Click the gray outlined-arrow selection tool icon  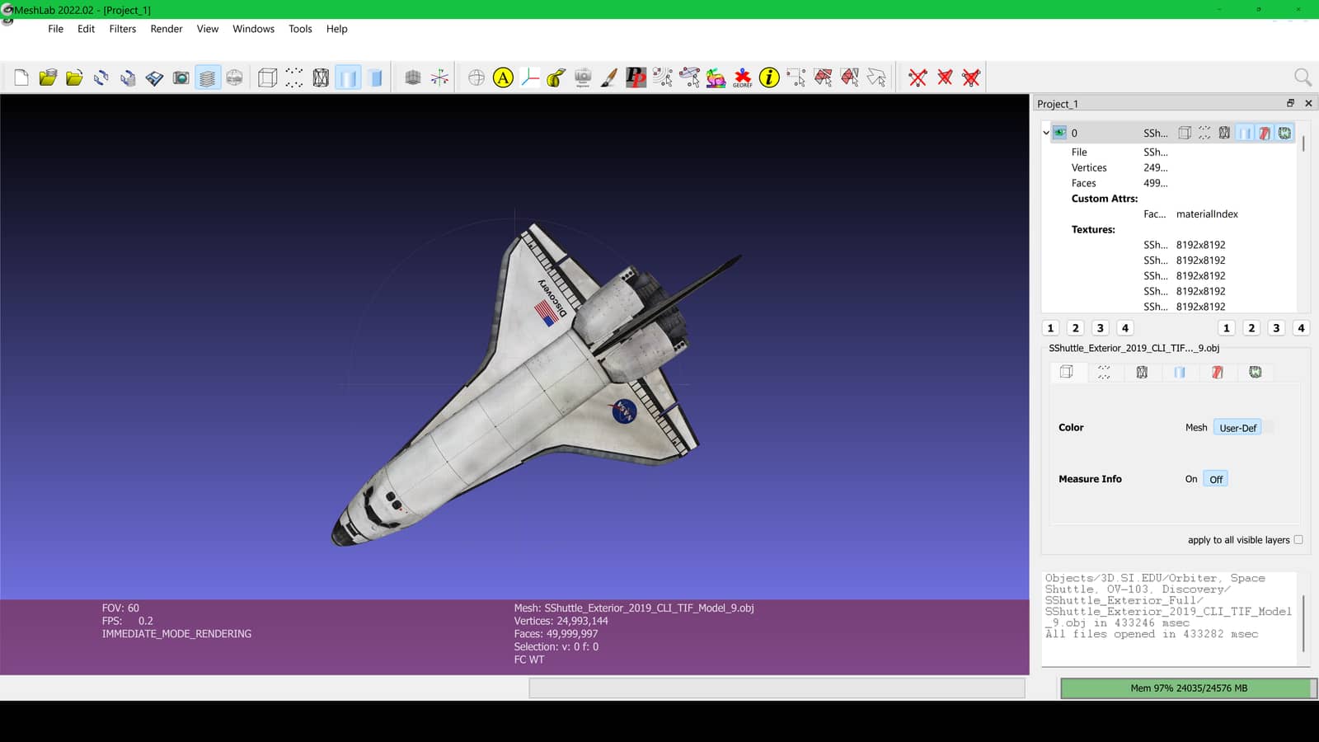(876, 77)
